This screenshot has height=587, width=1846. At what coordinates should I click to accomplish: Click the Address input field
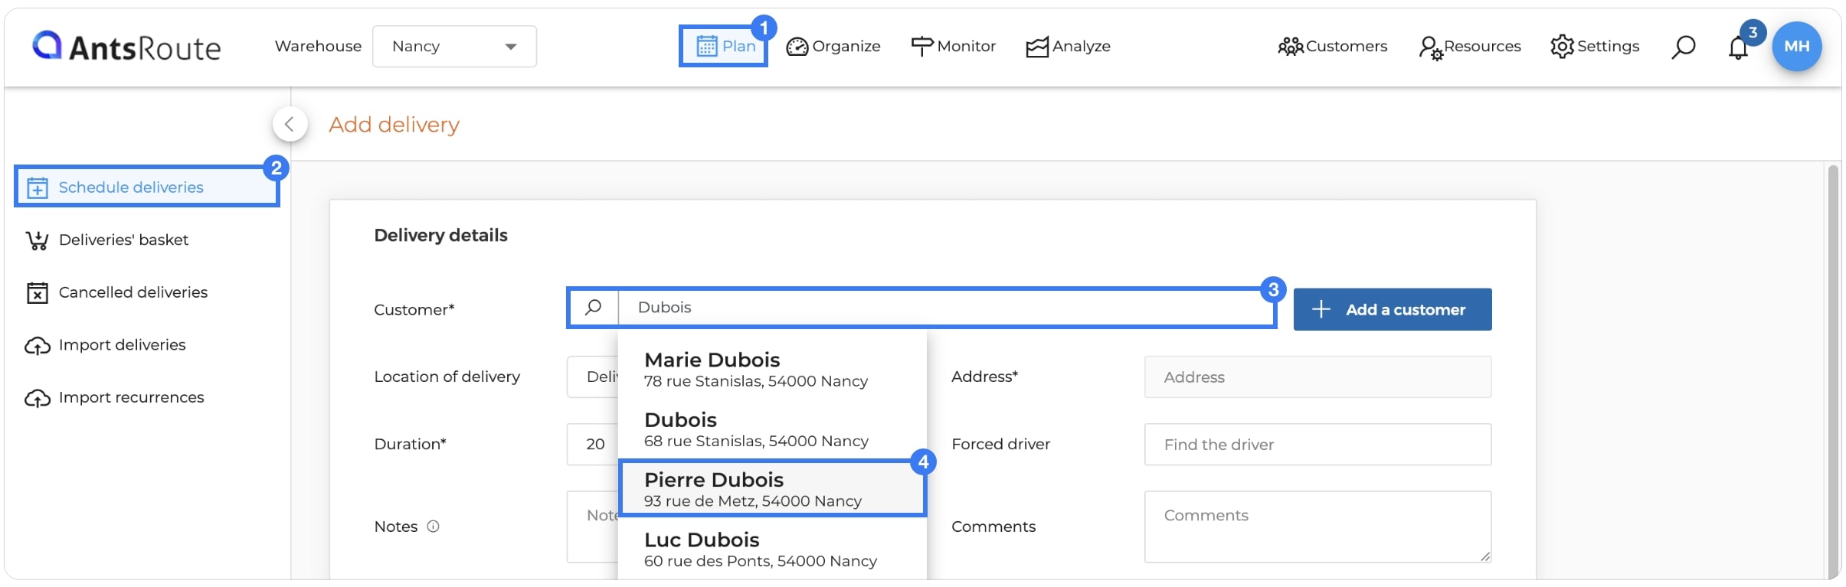coord(1317,377)
